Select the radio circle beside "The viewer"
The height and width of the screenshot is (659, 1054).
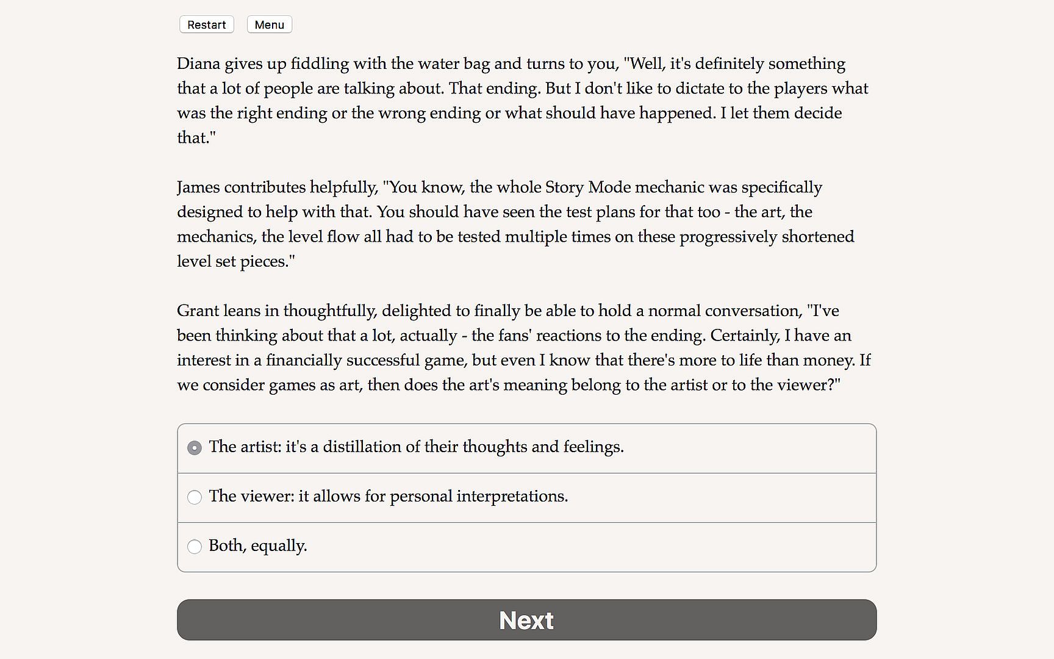pos(195,497)
